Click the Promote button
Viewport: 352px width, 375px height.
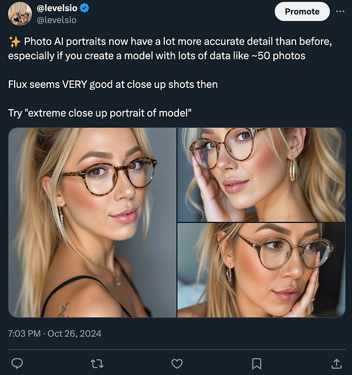coord(302,12)
